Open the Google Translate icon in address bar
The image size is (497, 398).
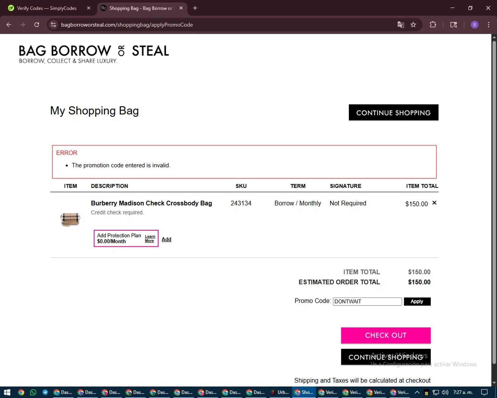pyautogui.click(x=401, y=25)
